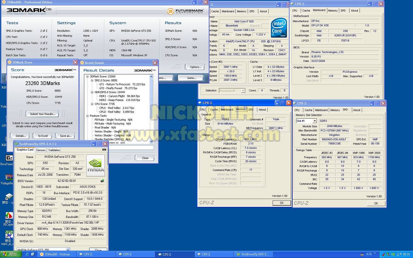Click the To Excel button
This screenshot has height=258, width=413.
pyautogui.click(x=43, y=136)
